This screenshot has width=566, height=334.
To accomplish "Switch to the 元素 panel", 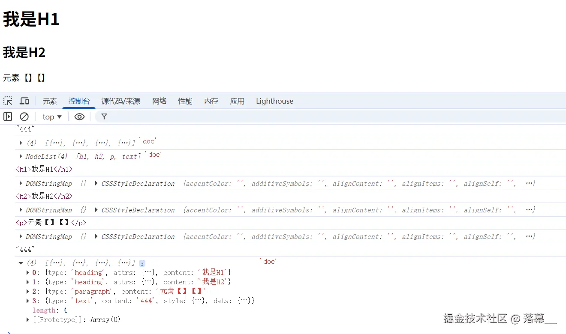I will [x=49, y=101].
